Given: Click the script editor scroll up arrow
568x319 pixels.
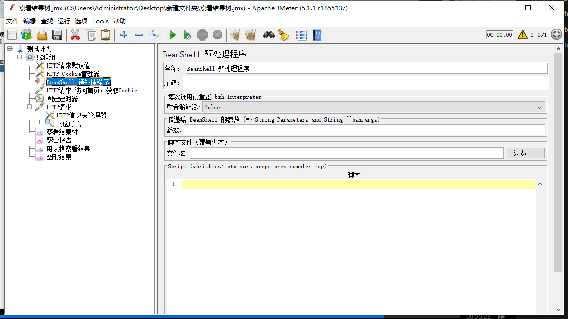Looking at the screenshot, I should pos(540,184).
